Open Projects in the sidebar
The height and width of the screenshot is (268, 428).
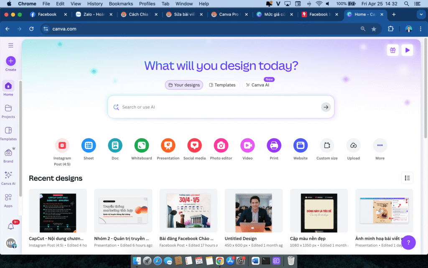(x=8, y=111)
